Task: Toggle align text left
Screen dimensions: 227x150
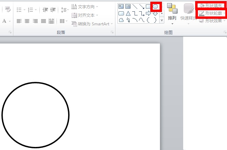Action: tap(19, 21)
